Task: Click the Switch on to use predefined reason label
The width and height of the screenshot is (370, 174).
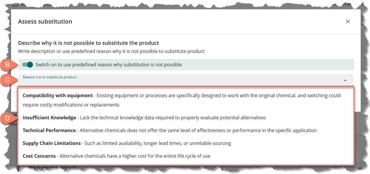Action: pos(109,65)
